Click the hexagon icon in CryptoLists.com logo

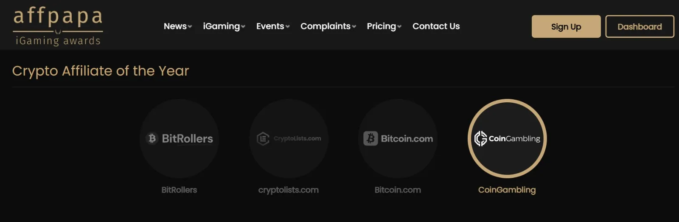pyautogui.click(x=263, y=138)
